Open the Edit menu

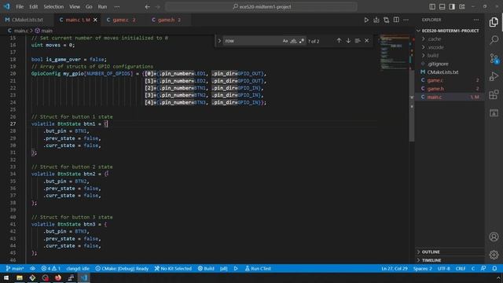(x=33, y=7)
